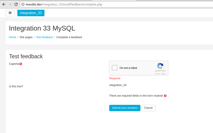Click the Site pages breadcrumb text

pos(26,37)
